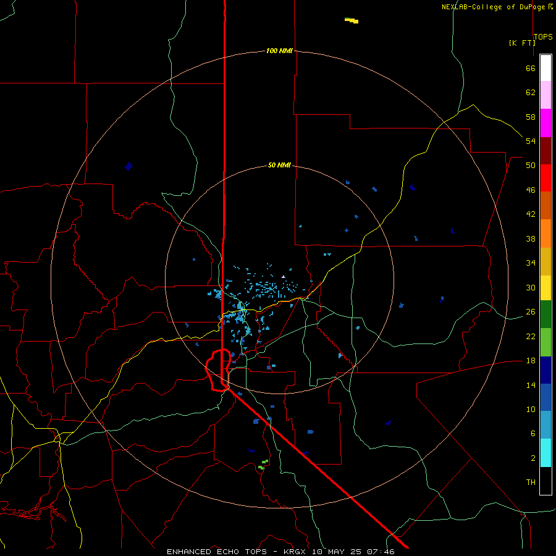
Task: Click the medium blue 10 kft legend swatch
Action: [545, 397]
